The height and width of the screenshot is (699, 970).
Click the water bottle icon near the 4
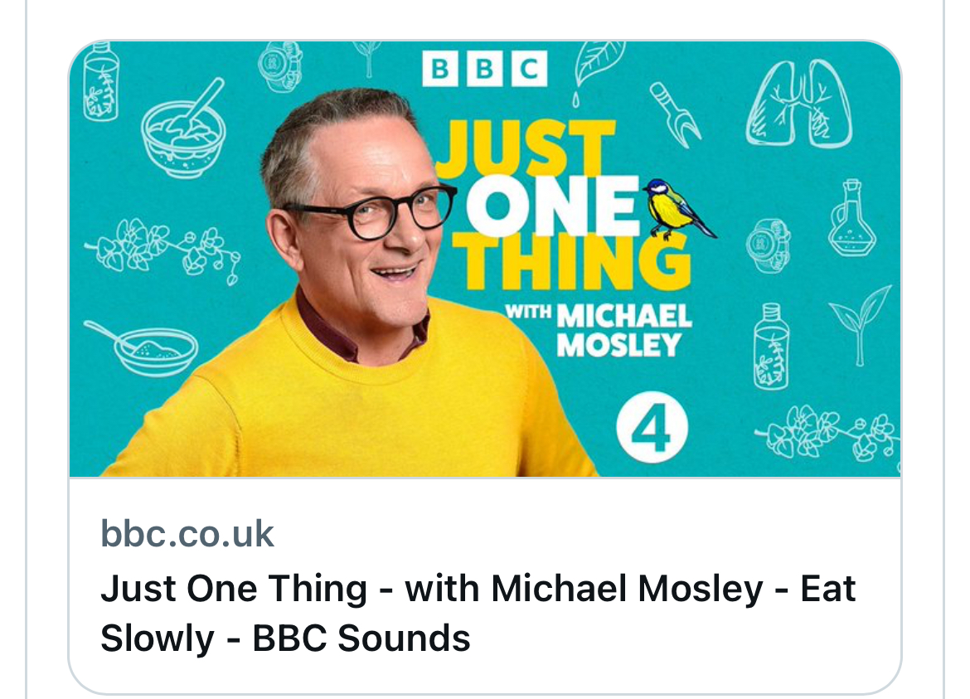[x=771, y=347]
